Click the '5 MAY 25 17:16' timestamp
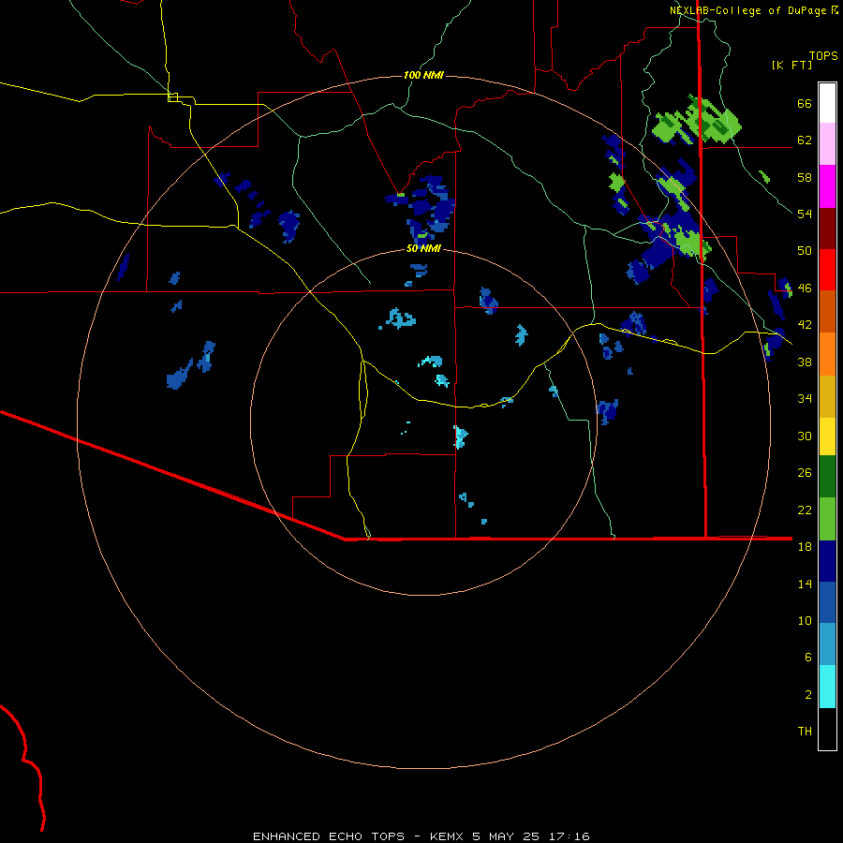The height and width of the screenshot is (843, 843). 531,836
